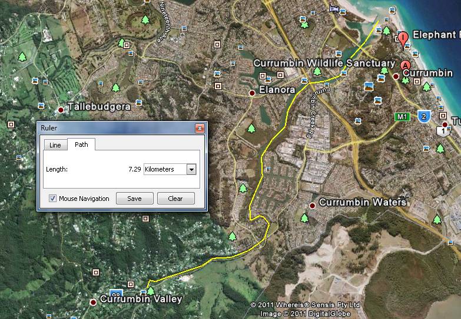
Task: Click the dropdown arrow next to Kilometers
Action: coord(191,169)
